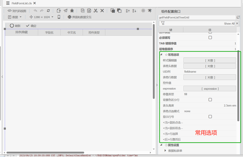243x157 pixels.
Task: Click the getFieldFormListTreeGrid name field
Action: coord(197,17)
